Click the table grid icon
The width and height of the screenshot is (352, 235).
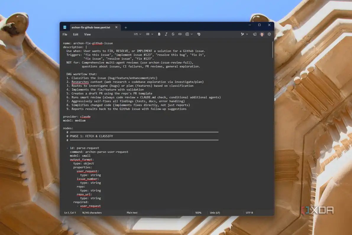pos(187,34)
